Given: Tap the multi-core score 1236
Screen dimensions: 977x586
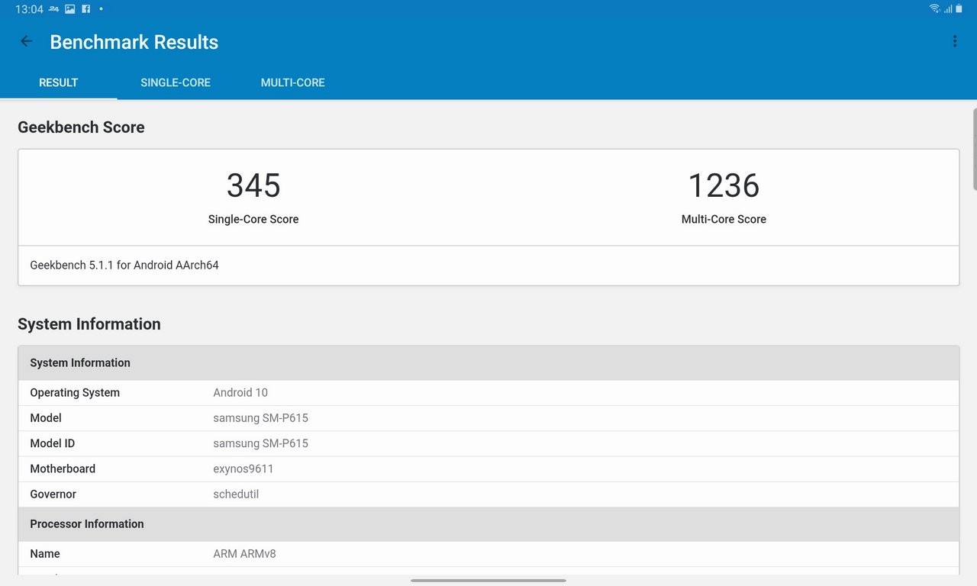Looking at the screenshot, I should point(724,185).
